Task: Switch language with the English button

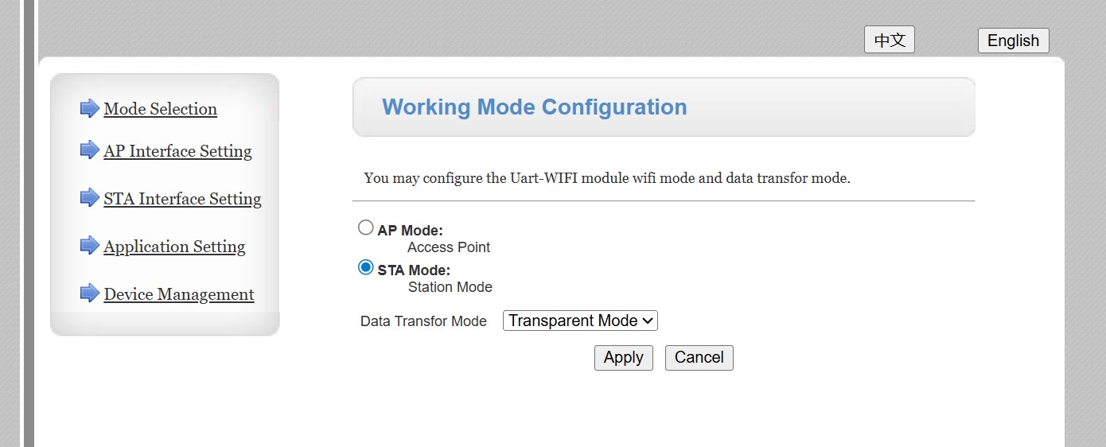Action: tap(1013, 41)
